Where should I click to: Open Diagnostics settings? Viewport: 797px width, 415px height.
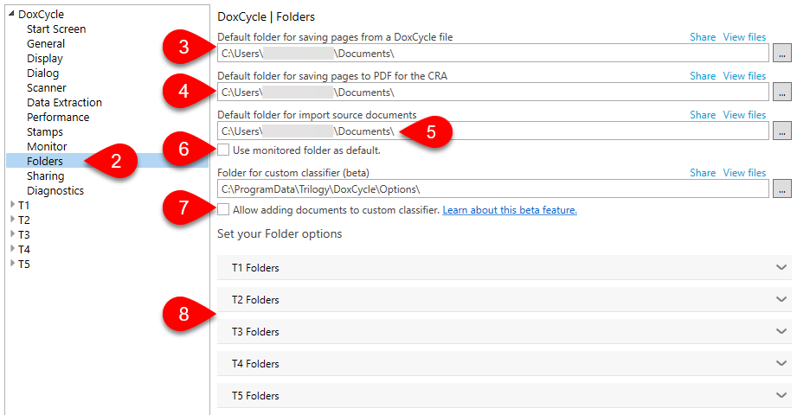55,191
